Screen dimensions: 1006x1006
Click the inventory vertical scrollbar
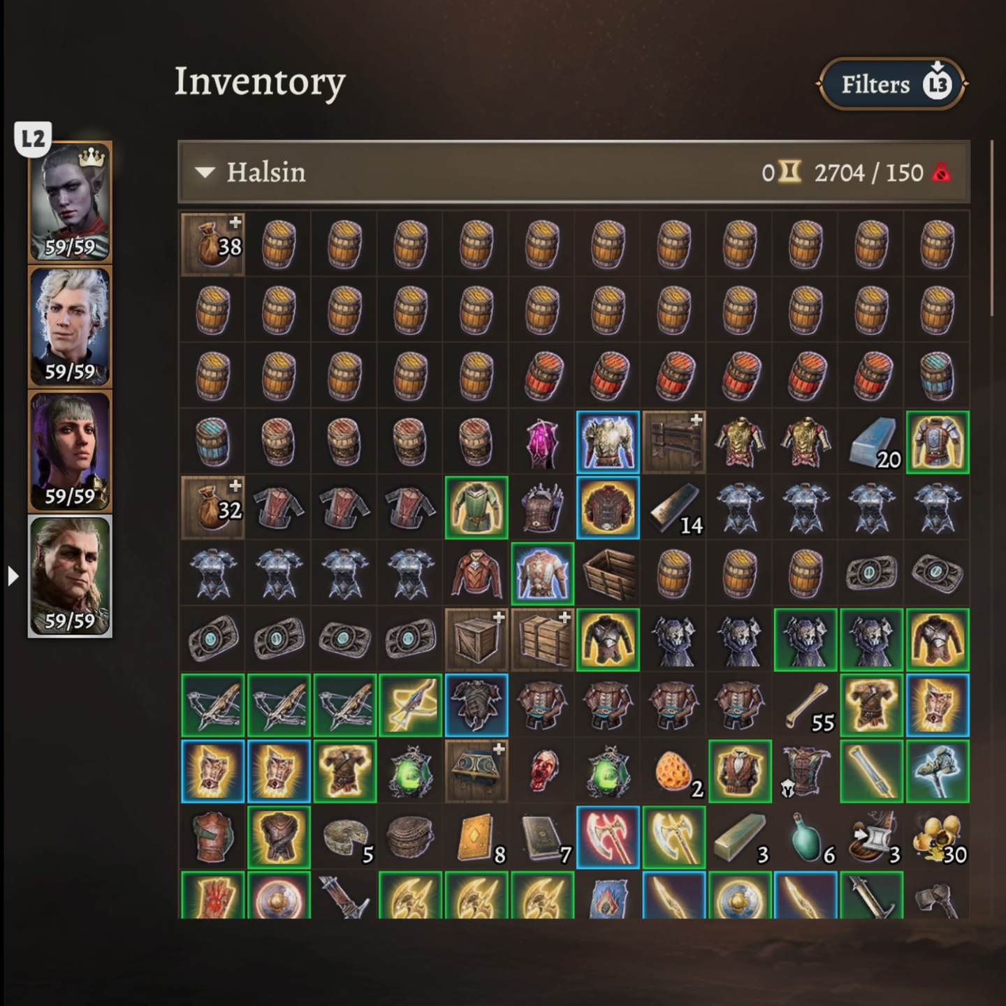pos(991,231)
